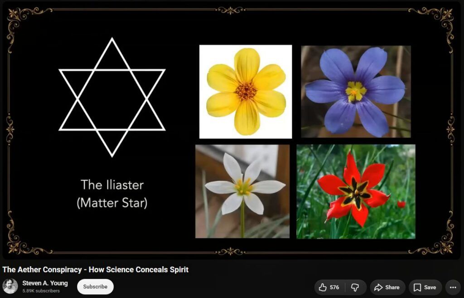This screenshot has height=298, width=464.
Task: Click the Save button label
Action: 430,287
